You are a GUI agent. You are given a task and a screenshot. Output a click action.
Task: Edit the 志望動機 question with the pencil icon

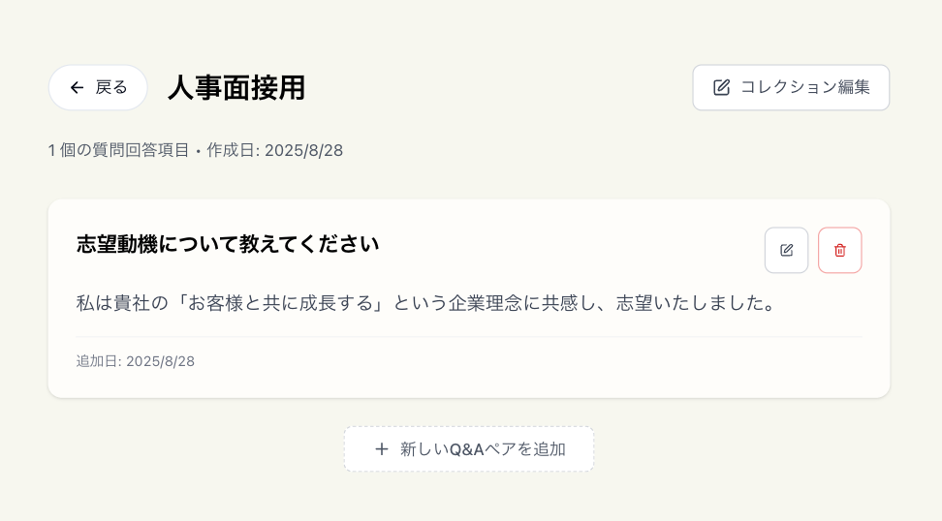pos(786,250)
